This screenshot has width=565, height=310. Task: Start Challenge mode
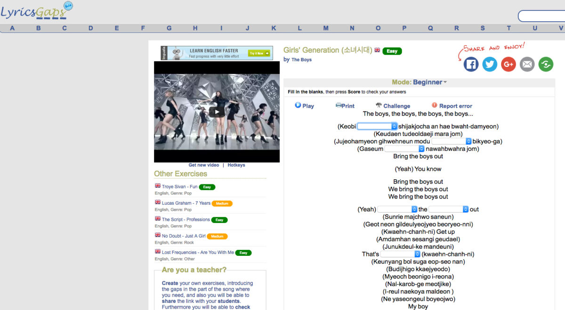tap(393, 106)
